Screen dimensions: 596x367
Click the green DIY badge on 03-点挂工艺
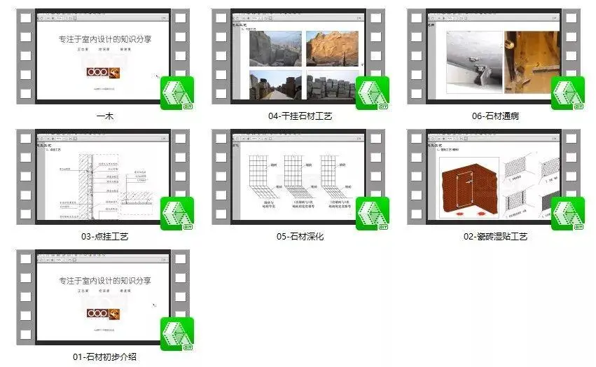coord(176,214)
